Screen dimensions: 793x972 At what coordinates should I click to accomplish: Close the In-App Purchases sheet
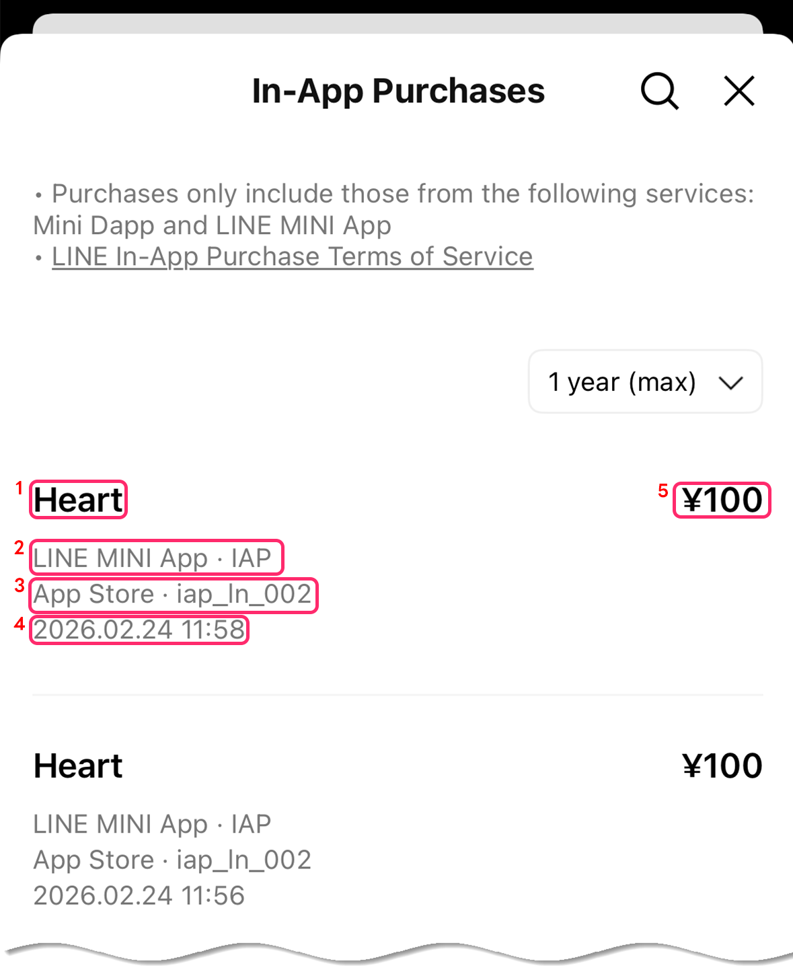tap(739, 91)
